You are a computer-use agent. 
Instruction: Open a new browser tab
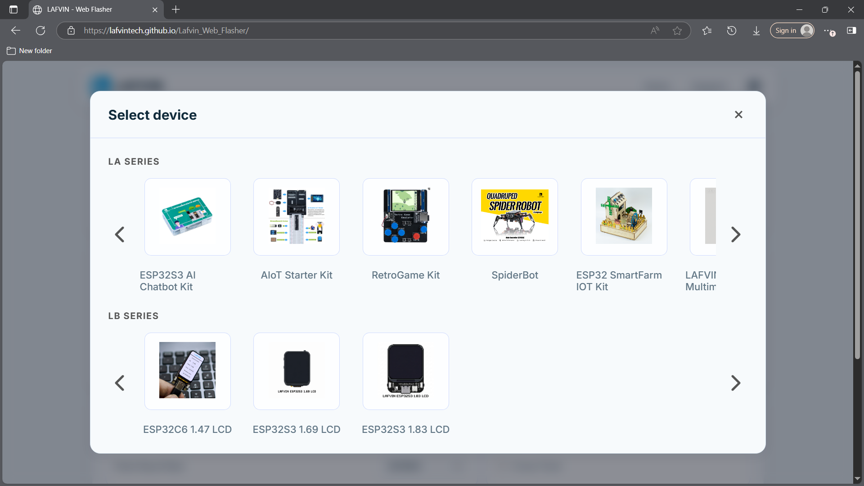click(x=176, y=9)
